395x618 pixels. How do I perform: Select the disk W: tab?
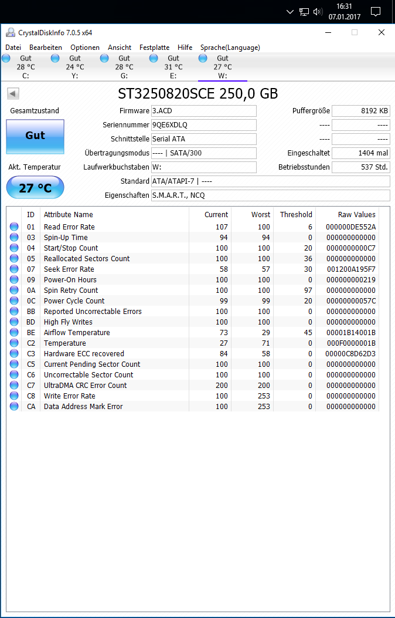(222, 67)
